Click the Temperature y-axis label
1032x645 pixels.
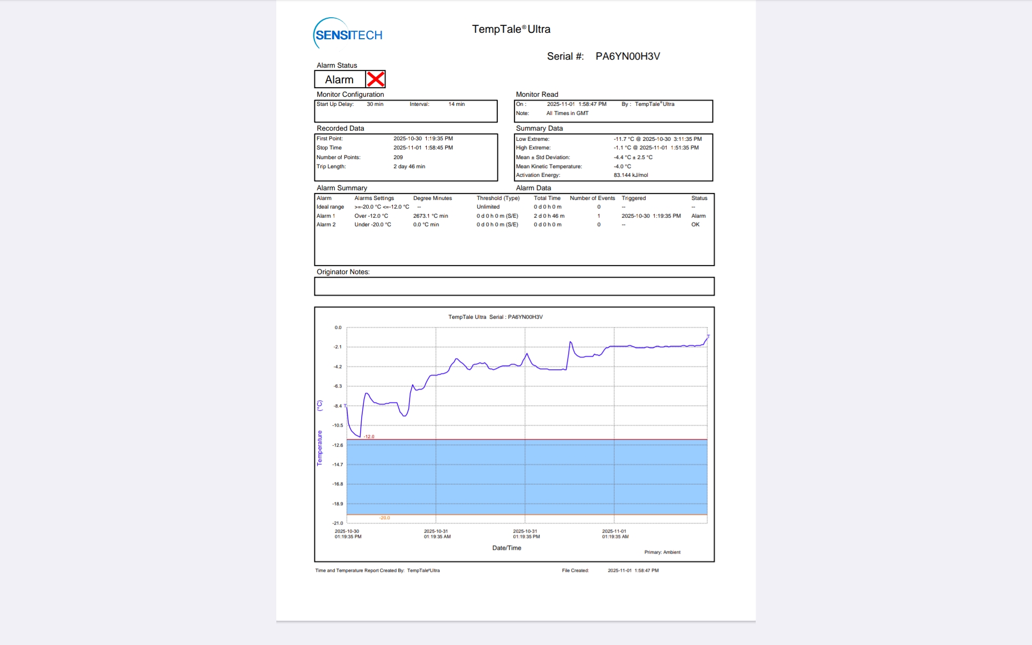tap(320, 447)
